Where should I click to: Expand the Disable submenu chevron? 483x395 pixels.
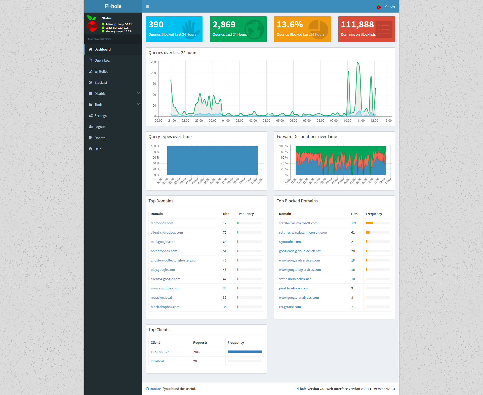click(x=138, y=93)
